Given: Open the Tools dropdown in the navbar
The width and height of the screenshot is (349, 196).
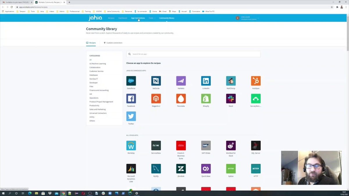Looking at the screenshot, I should 151,18.
